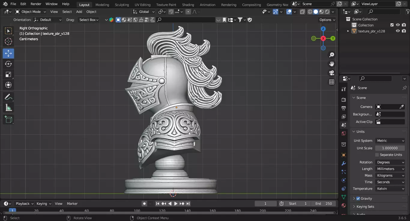Open the Tool properties tab
This screenshot has width=410, height=221.
(x=344, y=89)
